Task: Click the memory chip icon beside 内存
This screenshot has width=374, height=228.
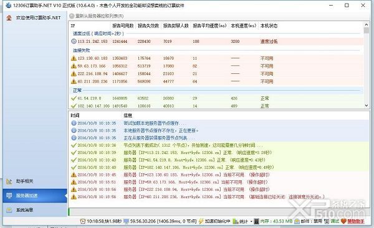Action: pos(256,221)
